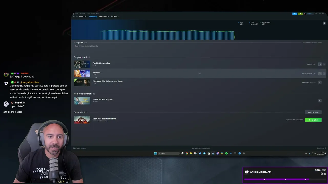This screenshot has height=184, width=328.
Task: Go forward with Steam forward arrow
Action: (76, 16)
